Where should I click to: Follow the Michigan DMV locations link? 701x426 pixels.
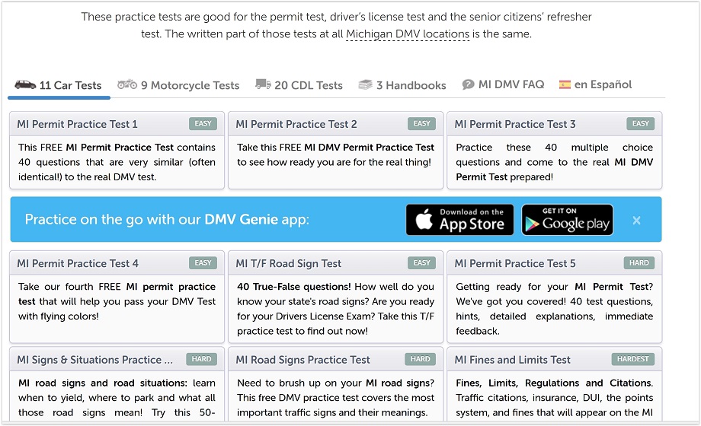pos(408,34)
